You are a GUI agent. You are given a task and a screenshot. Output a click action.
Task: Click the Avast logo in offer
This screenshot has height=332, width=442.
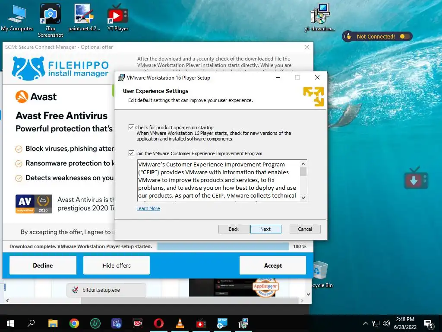pos(36,97)
